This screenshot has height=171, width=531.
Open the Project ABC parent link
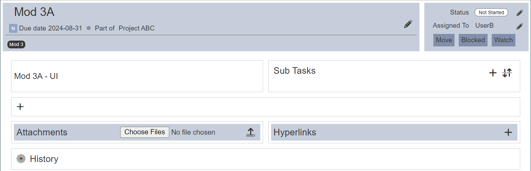[x=137, y=28]
